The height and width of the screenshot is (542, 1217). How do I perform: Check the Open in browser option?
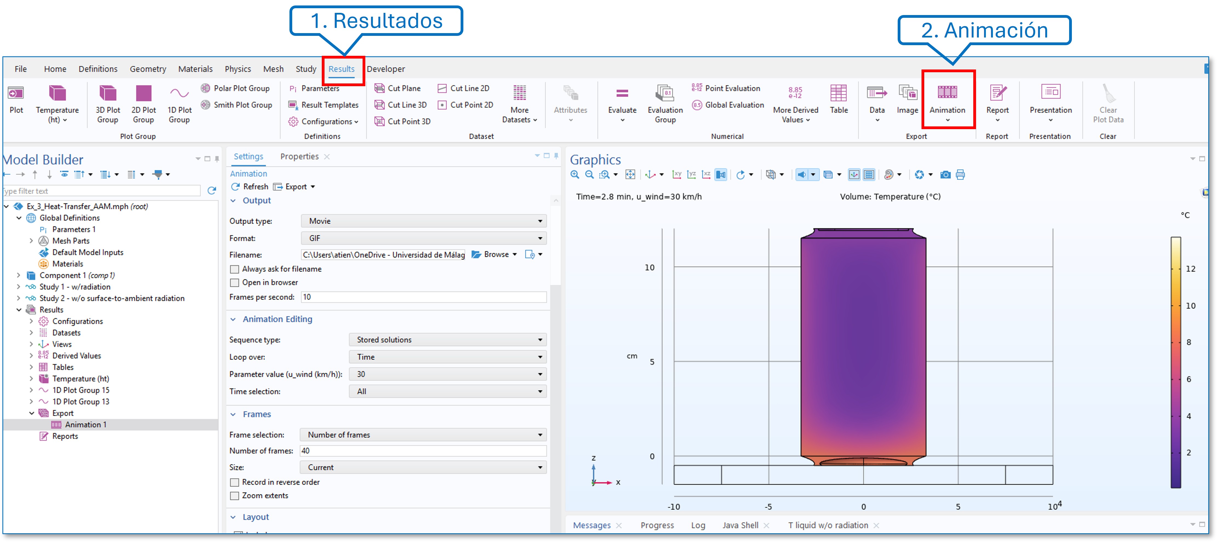pos(234,283)
